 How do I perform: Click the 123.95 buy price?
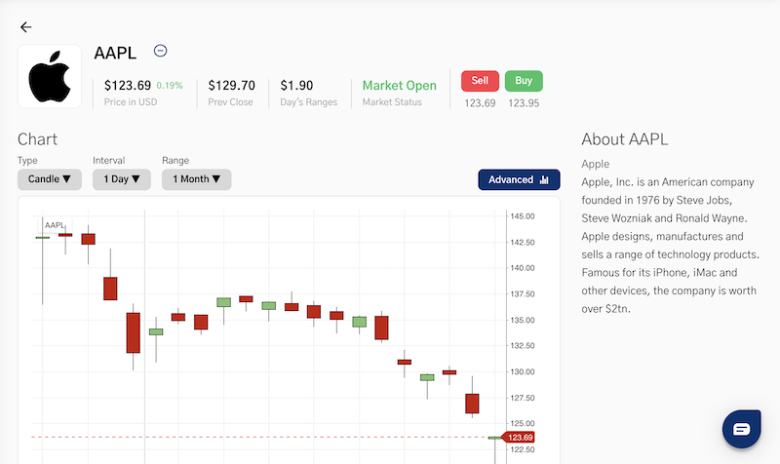pos(524,103)
